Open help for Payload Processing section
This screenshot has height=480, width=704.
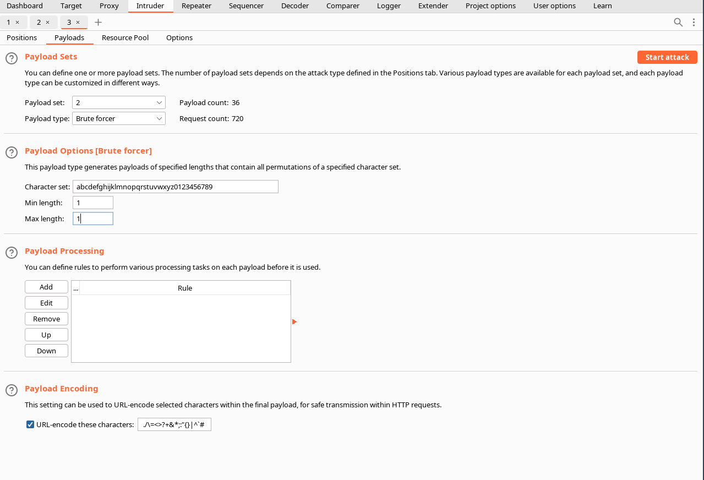(12, 253)
